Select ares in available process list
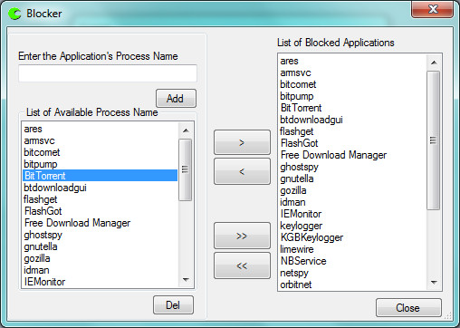The image size is (460, 328). (100, 129)
